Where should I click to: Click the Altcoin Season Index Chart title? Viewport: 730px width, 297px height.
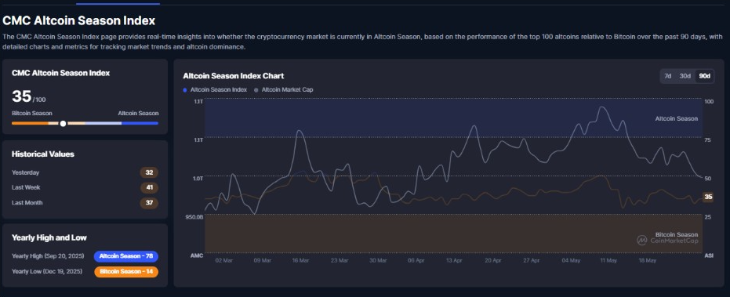click(233, 76)
